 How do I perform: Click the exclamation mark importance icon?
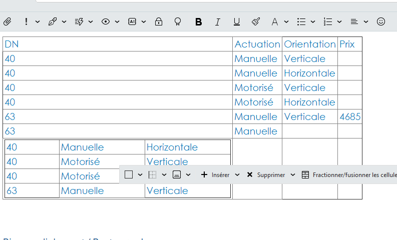point(26,21)
